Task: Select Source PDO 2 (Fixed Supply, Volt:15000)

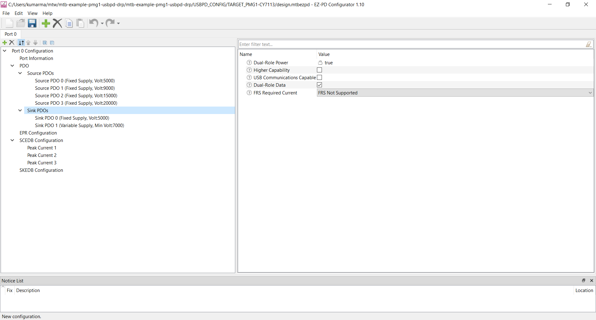Action: pos(76,96)
